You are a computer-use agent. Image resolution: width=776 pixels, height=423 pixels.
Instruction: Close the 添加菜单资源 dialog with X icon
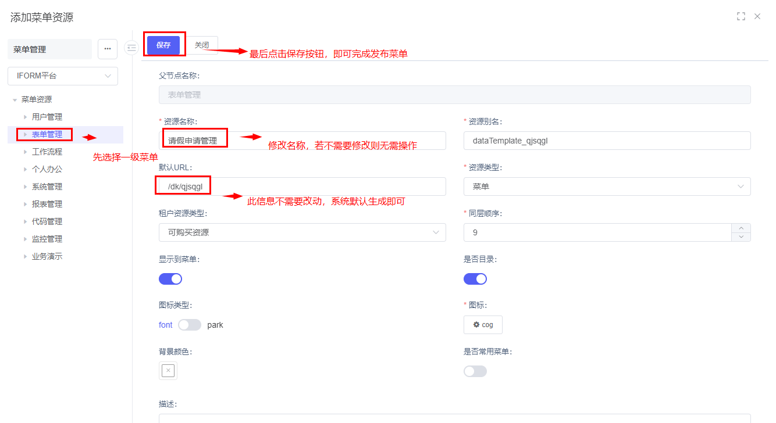(757, 16)
